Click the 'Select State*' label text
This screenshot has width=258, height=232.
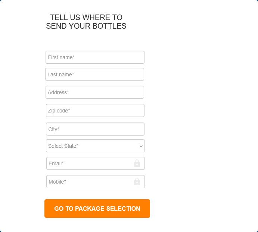(x=63, y=146)
